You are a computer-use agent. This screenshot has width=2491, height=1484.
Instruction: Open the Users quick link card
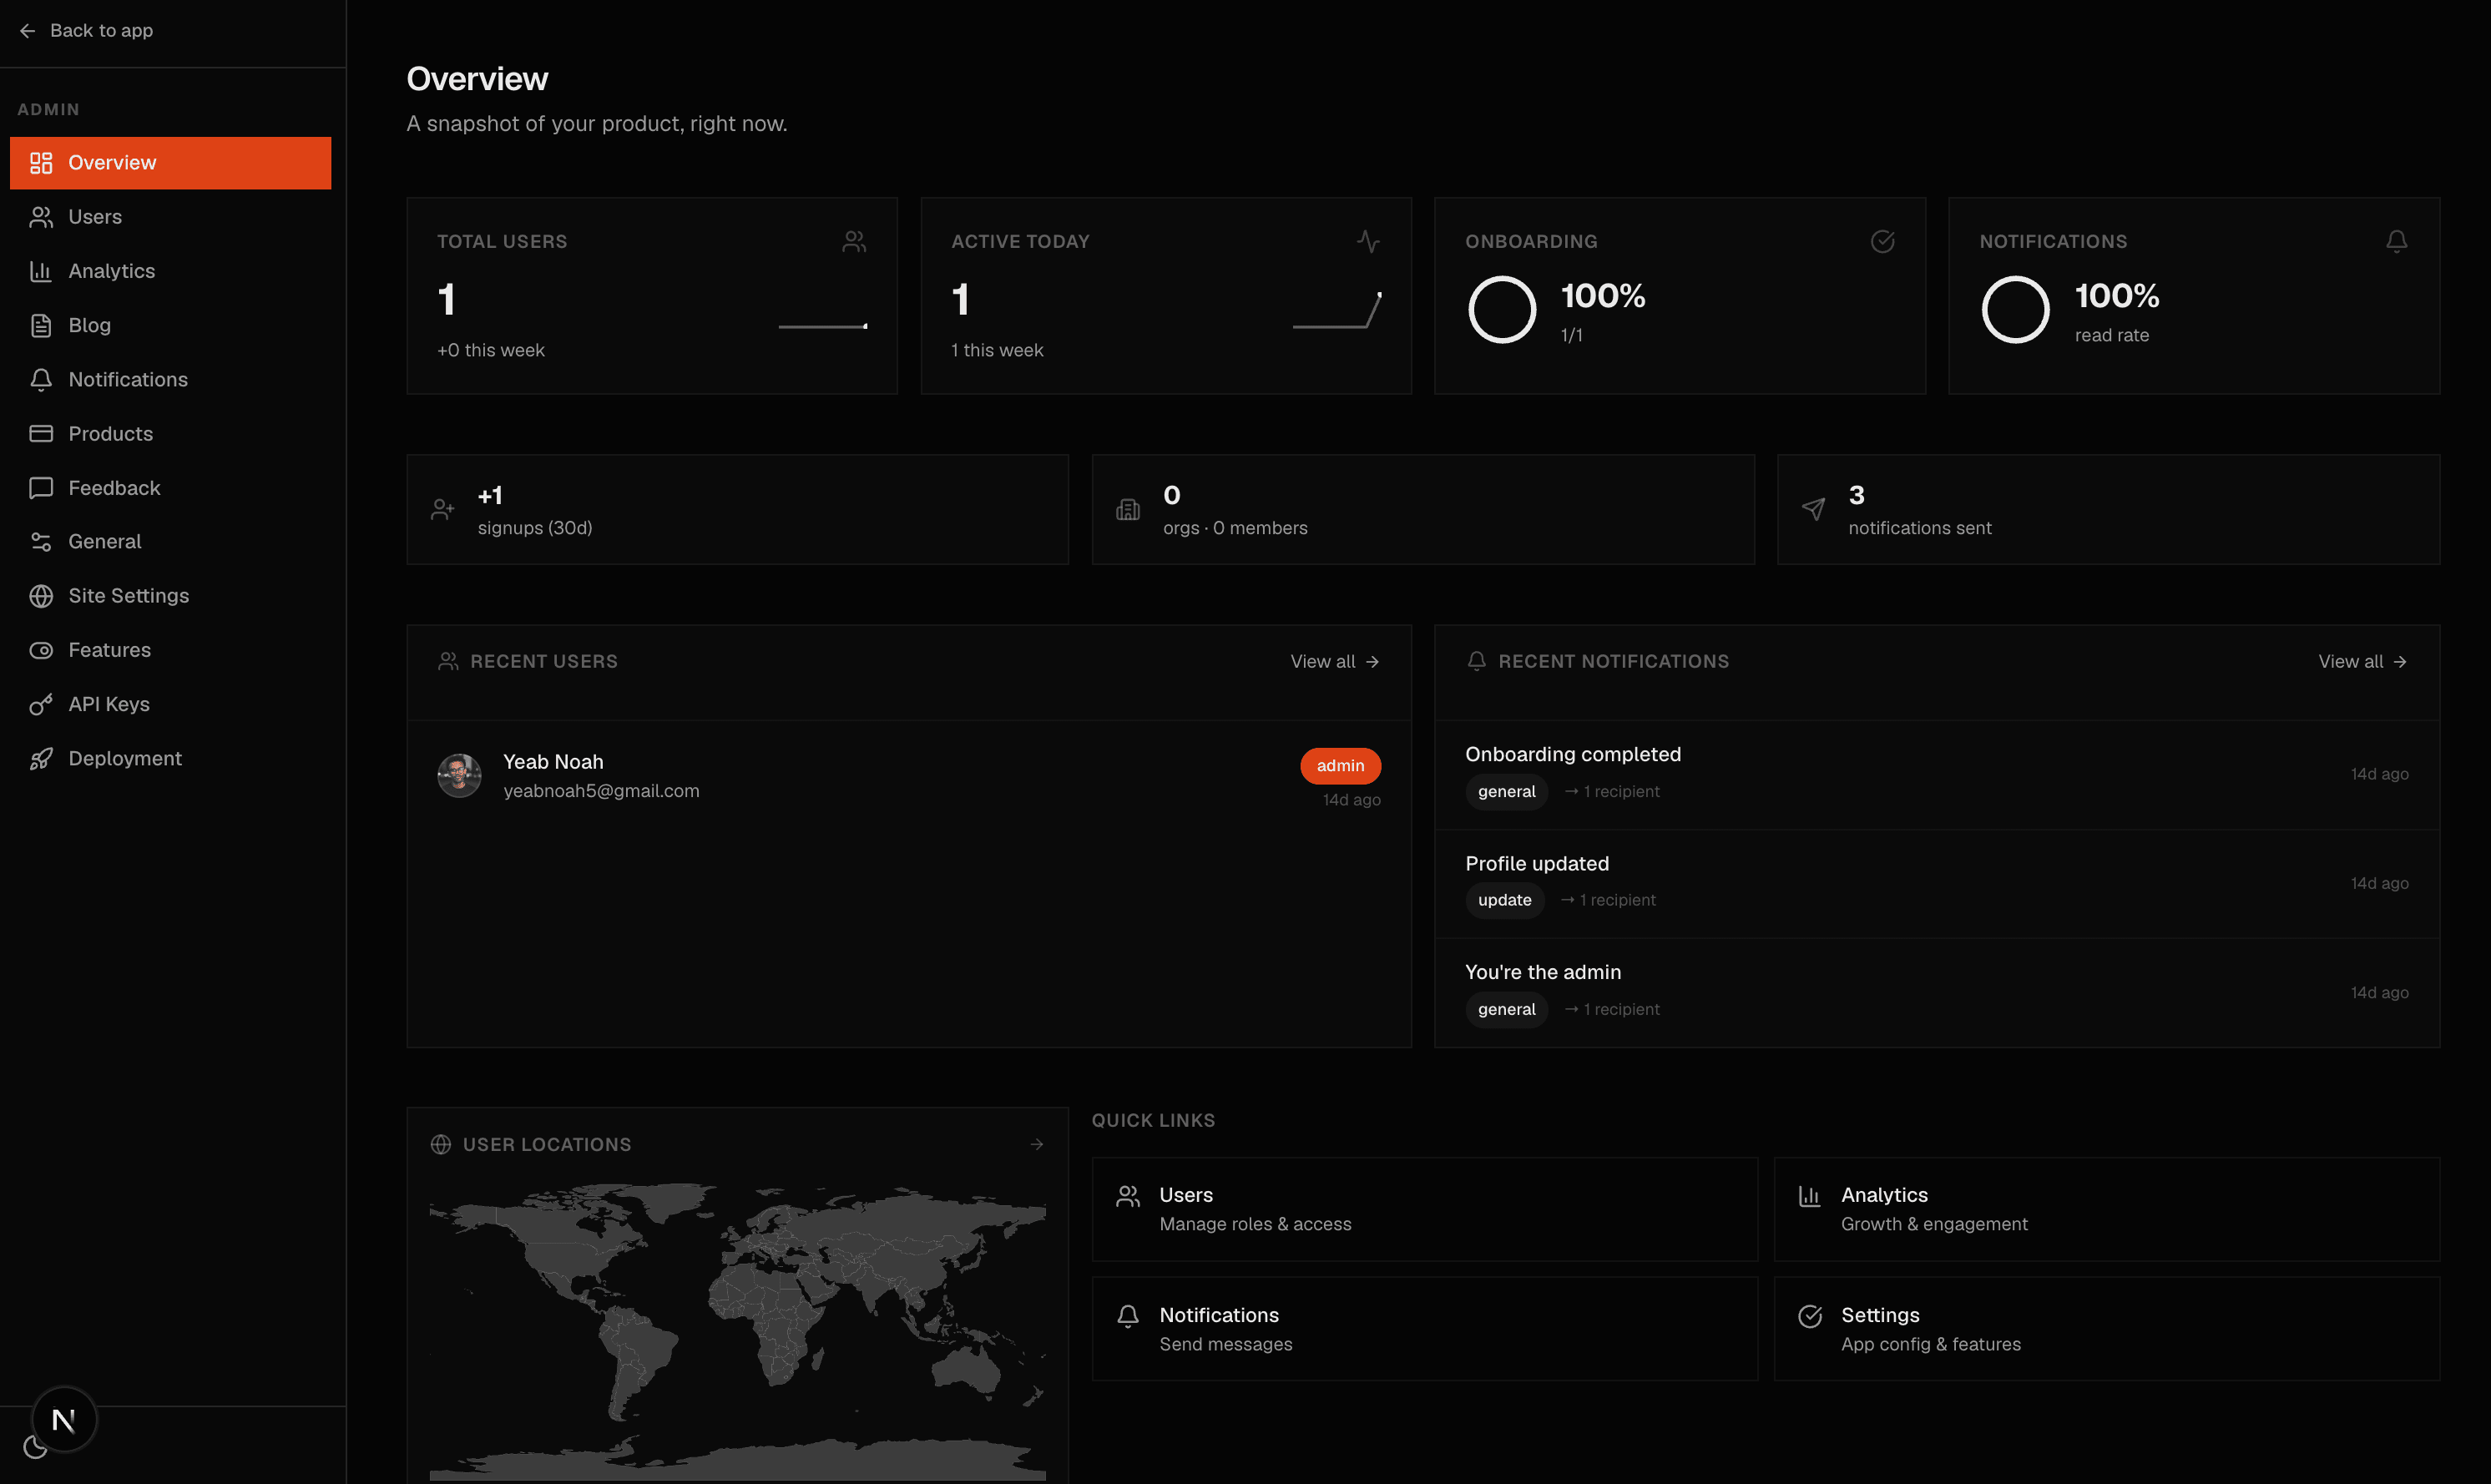point(1425,1209)
